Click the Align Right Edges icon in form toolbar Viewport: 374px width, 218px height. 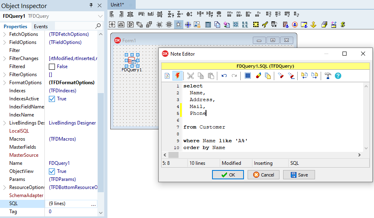[x=121, y=14]
